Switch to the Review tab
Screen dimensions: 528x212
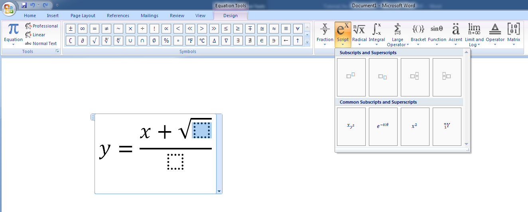point(177,16)
